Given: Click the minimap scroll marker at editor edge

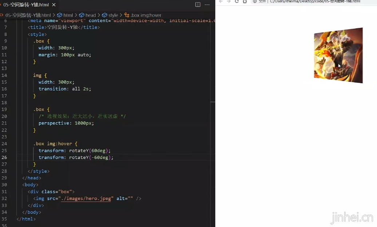Looking at the screenshot, I should (x=213, y=102).
